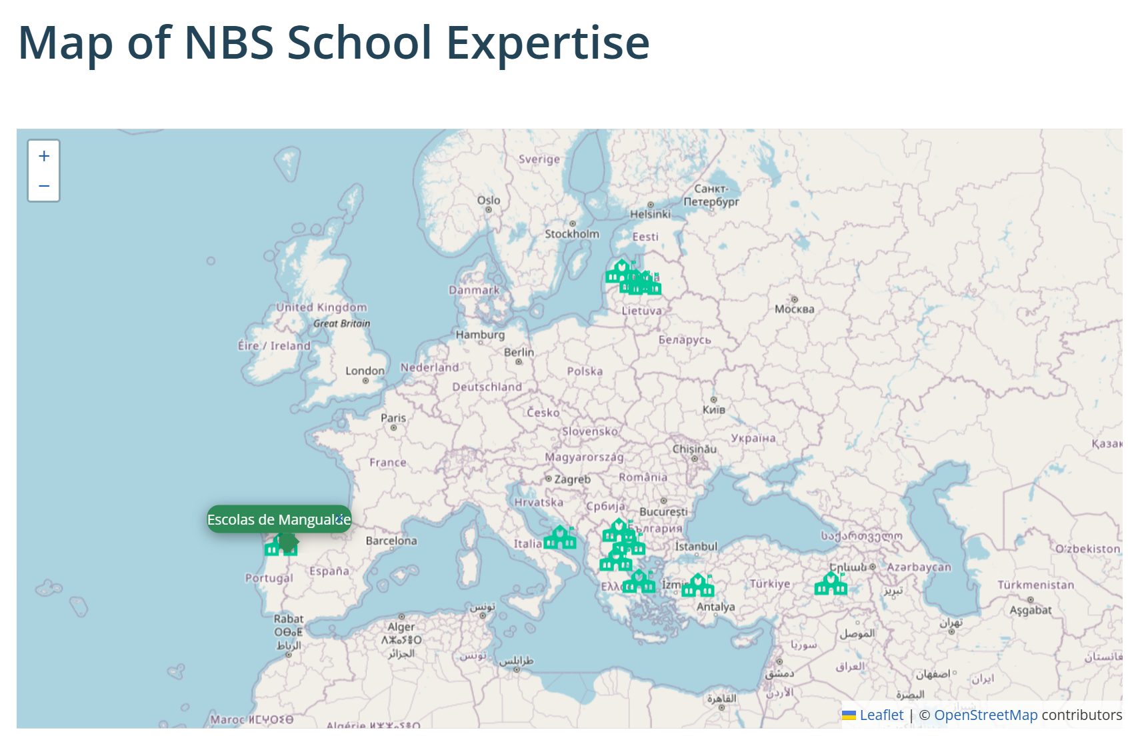Image resolution: width=1128 pixels, height=740 pixels.
Task: Zoom in on the map
Action: pyautogui.click(x=44, y=156)
